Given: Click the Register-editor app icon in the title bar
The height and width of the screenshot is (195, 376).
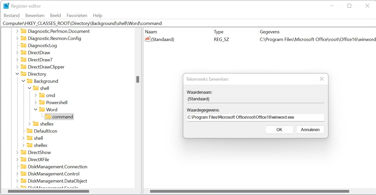Looking at the screenshot, I should click(x=6, y=6).
